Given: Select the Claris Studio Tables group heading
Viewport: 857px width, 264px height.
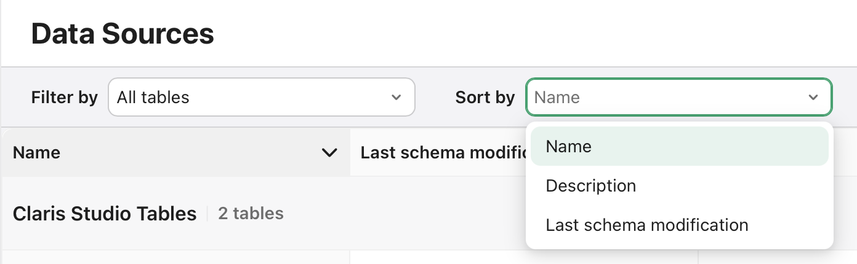Looking at the screenshot, I should 105,214.
